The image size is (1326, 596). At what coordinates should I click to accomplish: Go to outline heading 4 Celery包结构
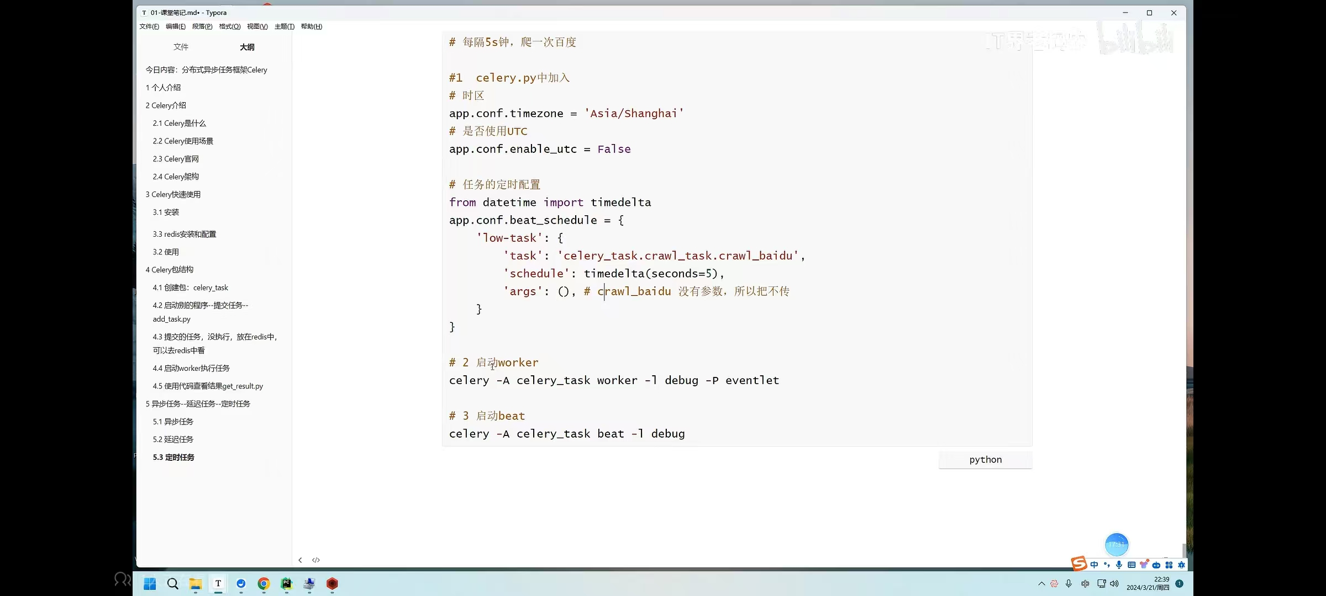pyautogui.click(x=169, y=270)
